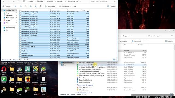175x98 pixels.
Task: Sort by the Дата изменения column header
Action: pos(55,10)
